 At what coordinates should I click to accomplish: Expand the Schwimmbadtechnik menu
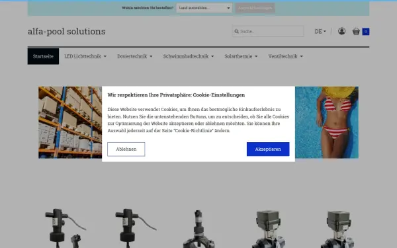(x=189, y=56)
